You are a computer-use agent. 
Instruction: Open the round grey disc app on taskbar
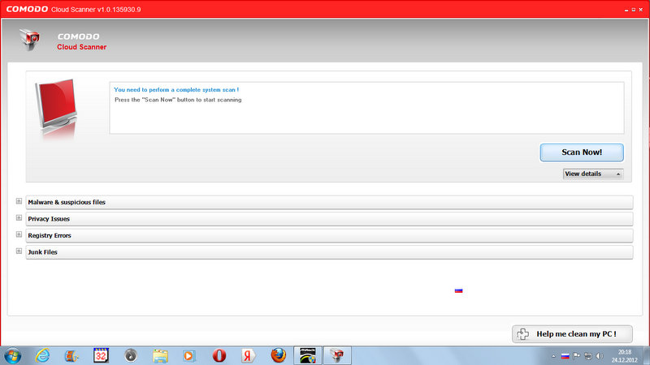coord(131,355)
